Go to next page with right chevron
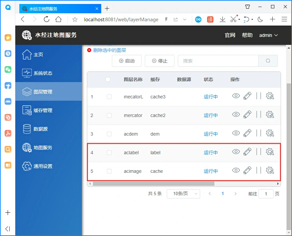This screenshot has width=292, height=236. tap(235, 193)
